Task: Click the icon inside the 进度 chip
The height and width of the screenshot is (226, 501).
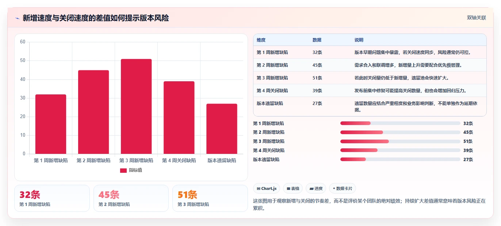Action: click(311, 189)
